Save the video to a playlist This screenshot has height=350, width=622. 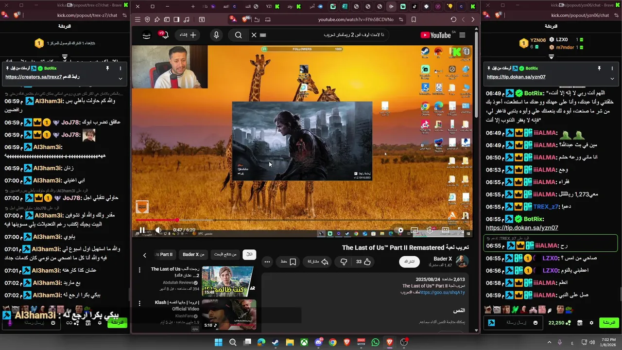(289, 262)
